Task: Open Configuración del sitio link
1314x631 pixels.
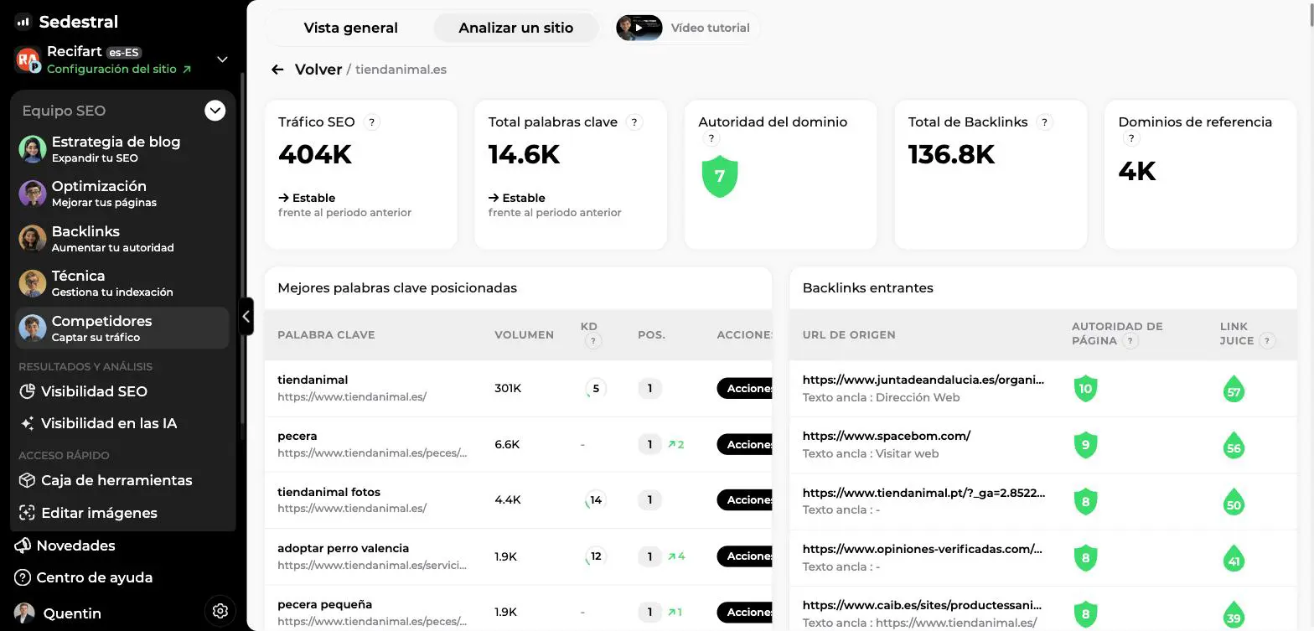Action: 119,70
